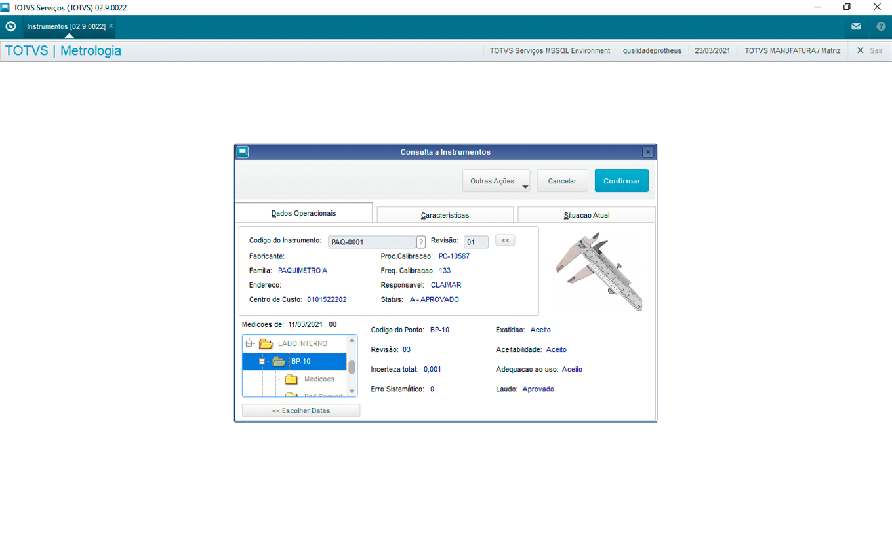Click the dialog window icon in title bar

point(243,152)
